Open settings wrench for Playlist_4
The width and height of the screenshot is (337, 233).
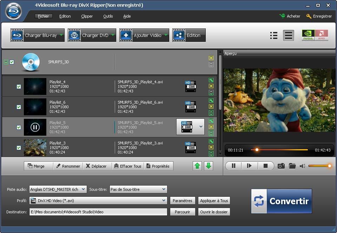tap(211, 80)
